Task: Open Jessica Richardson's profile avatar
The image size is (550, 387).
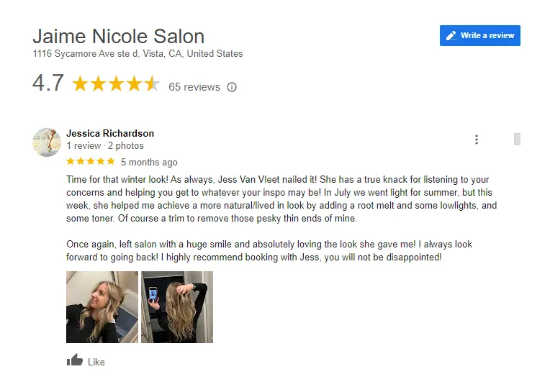Action: point(47,142)
